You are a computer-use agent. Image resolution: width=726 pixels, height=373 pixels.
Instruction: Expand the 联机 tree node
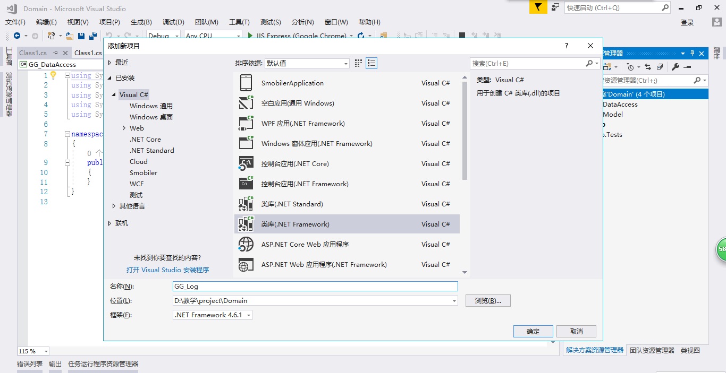click(110, 223)
